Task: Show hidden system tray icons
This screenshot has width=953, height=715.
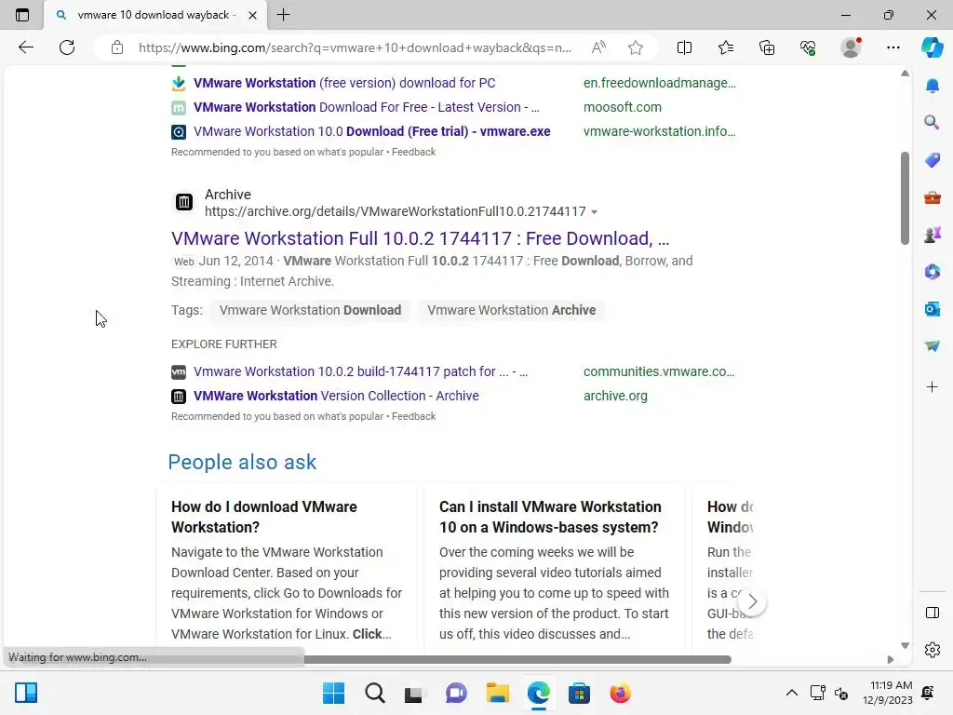Action: 791,693
